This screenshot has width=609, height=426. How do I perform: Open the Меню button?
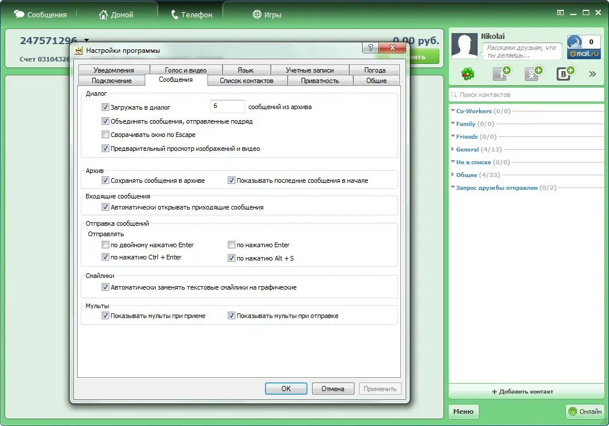[463, 411]
